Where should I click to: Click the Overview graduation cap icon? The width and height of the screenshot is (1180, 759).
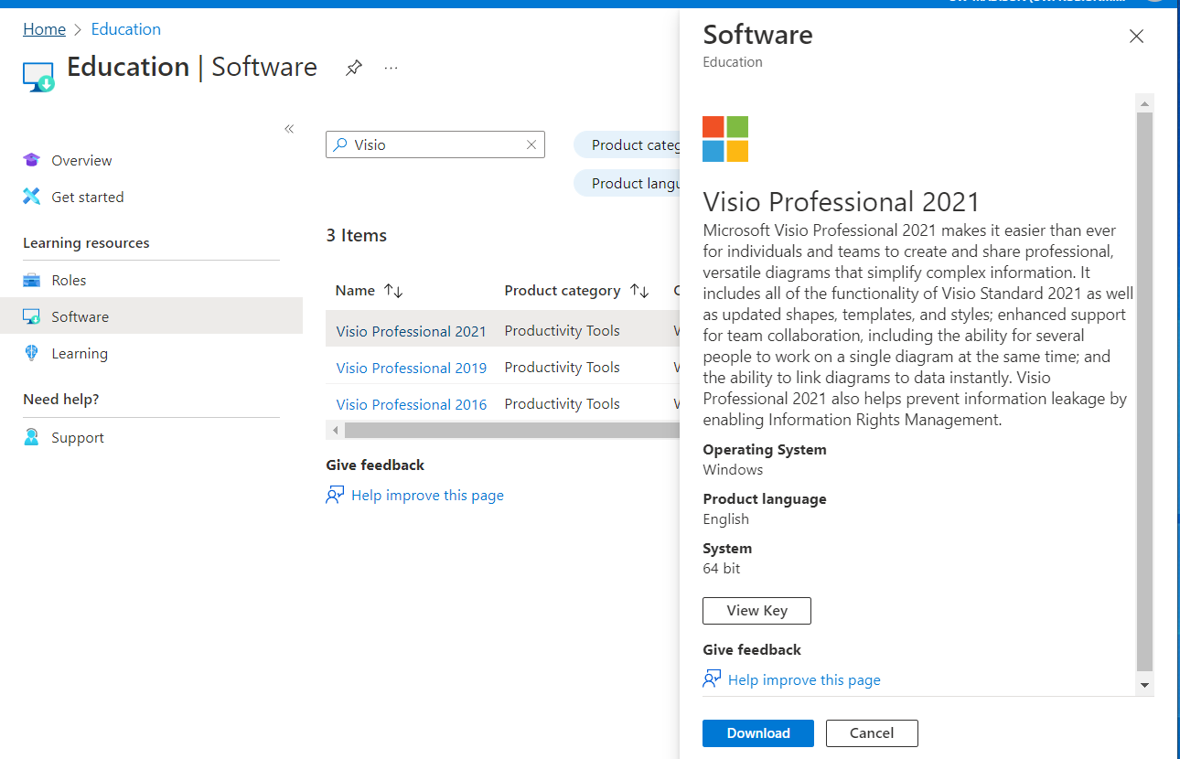[32, 160]
